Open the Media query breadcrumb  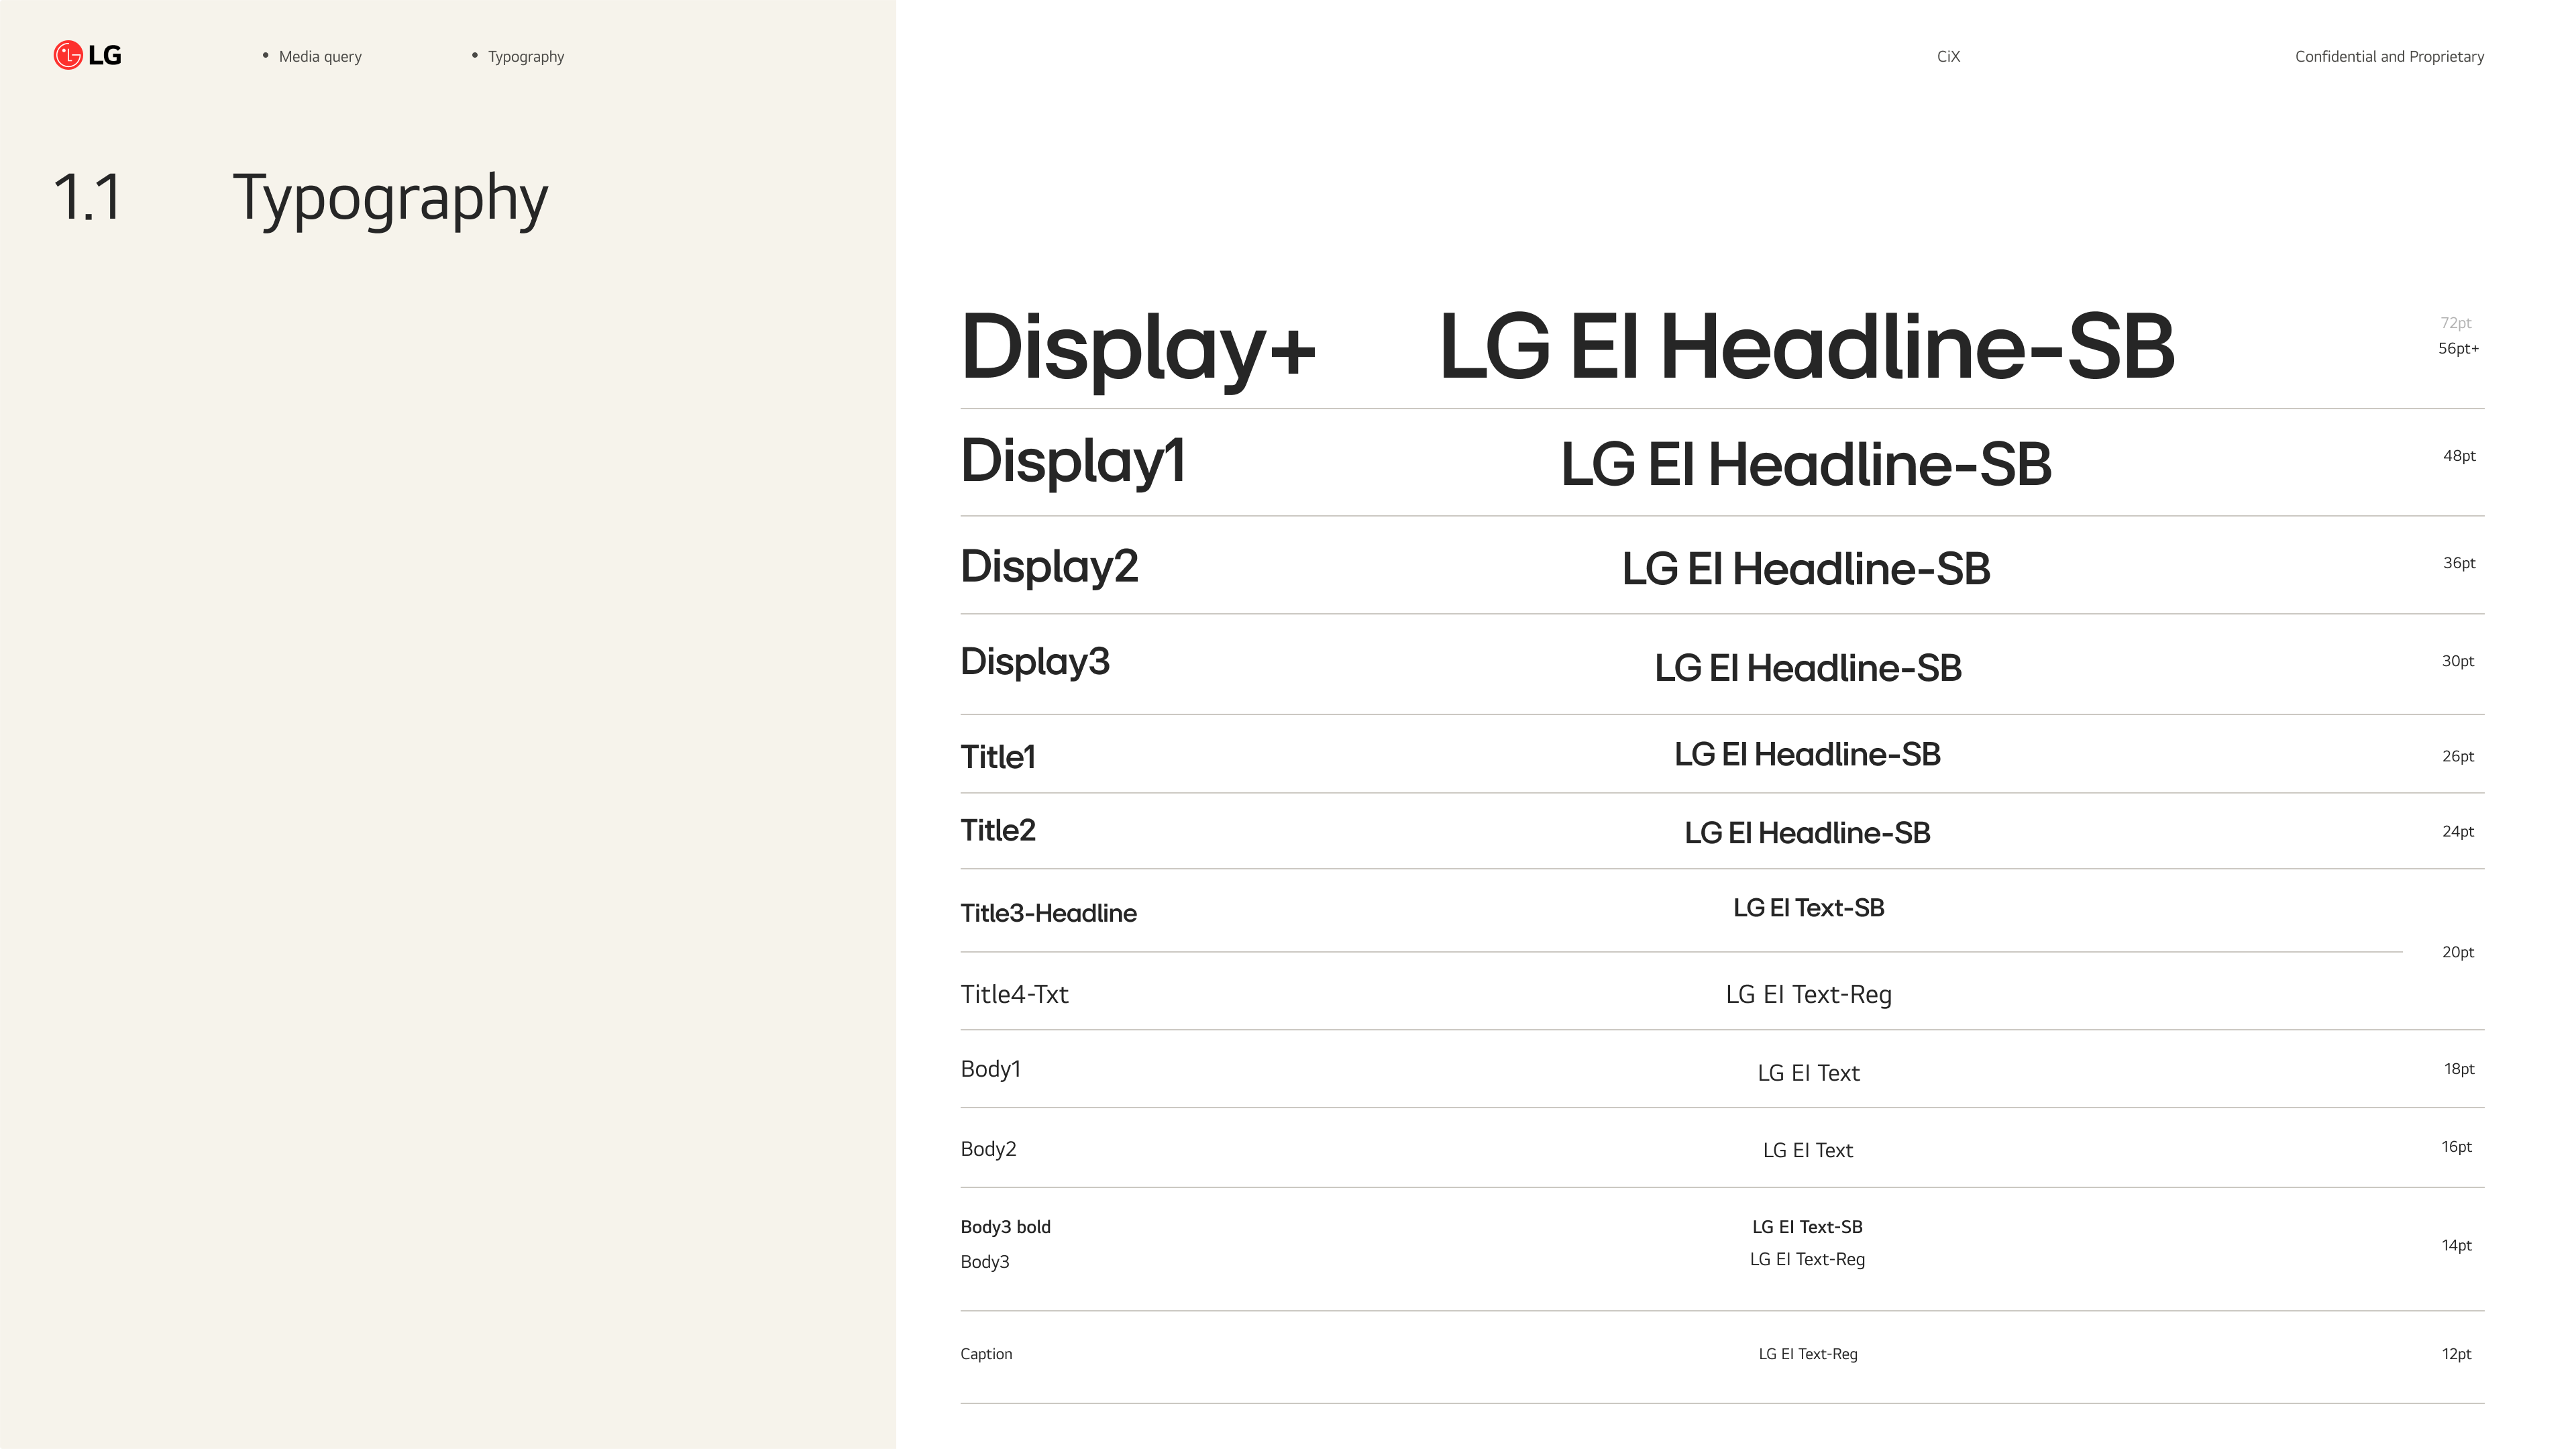coord(319,57)
